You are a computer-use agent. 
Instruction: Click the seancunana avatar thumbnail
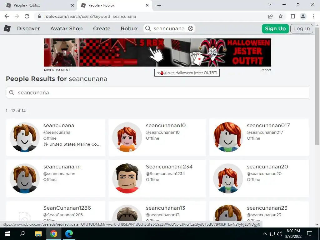click(x=25, y=137)
